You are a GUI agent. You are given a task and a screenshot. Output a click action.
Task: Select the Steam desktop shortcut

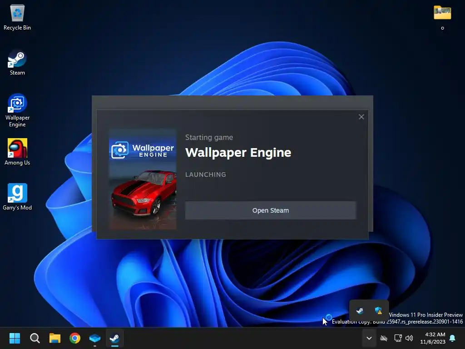tap(17, 63)
